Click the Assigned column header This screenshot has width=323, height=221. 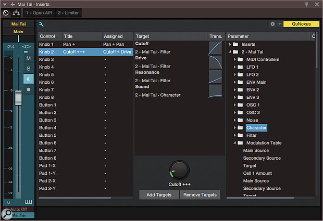pyautogui.click(x=117, y=36)
